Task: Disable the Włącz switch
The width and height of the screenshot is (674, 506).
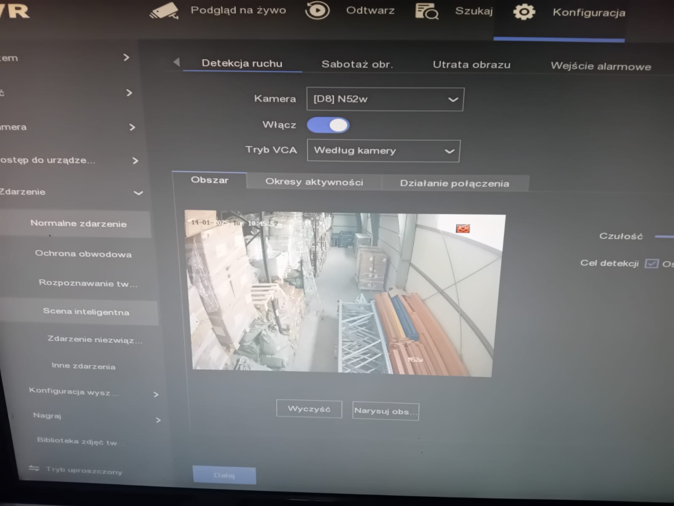Action: pyautogui.click(x=328, y=125)
